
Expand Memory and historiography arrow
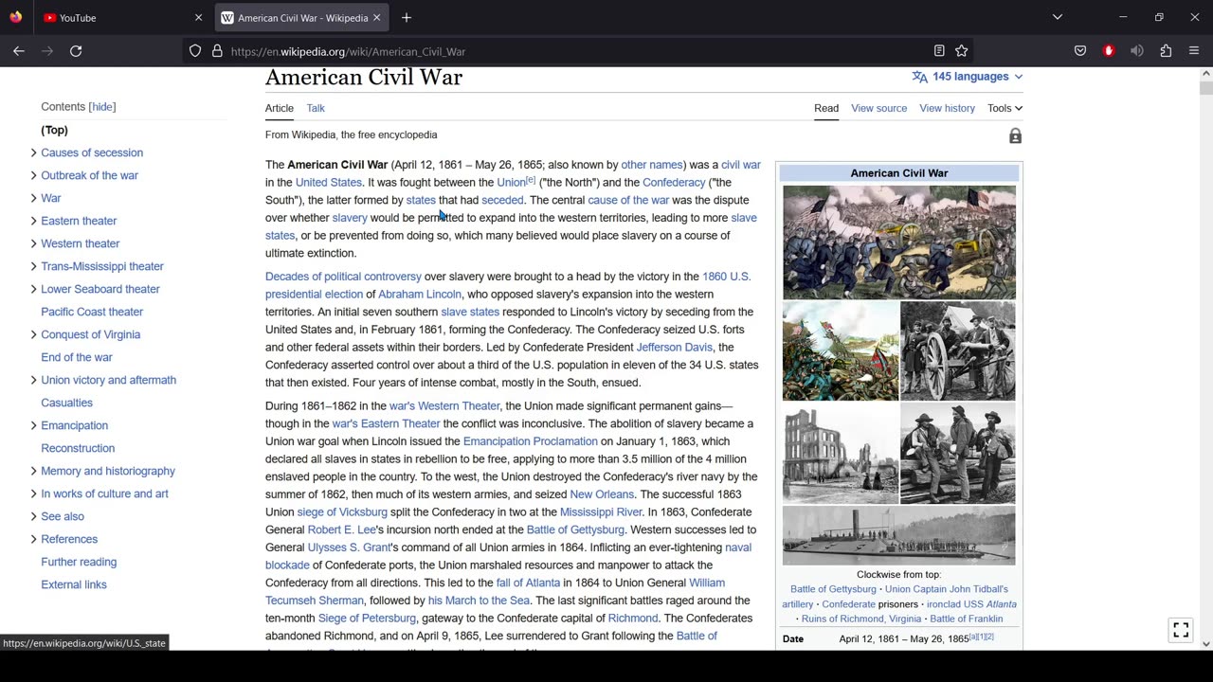point(33,471)
